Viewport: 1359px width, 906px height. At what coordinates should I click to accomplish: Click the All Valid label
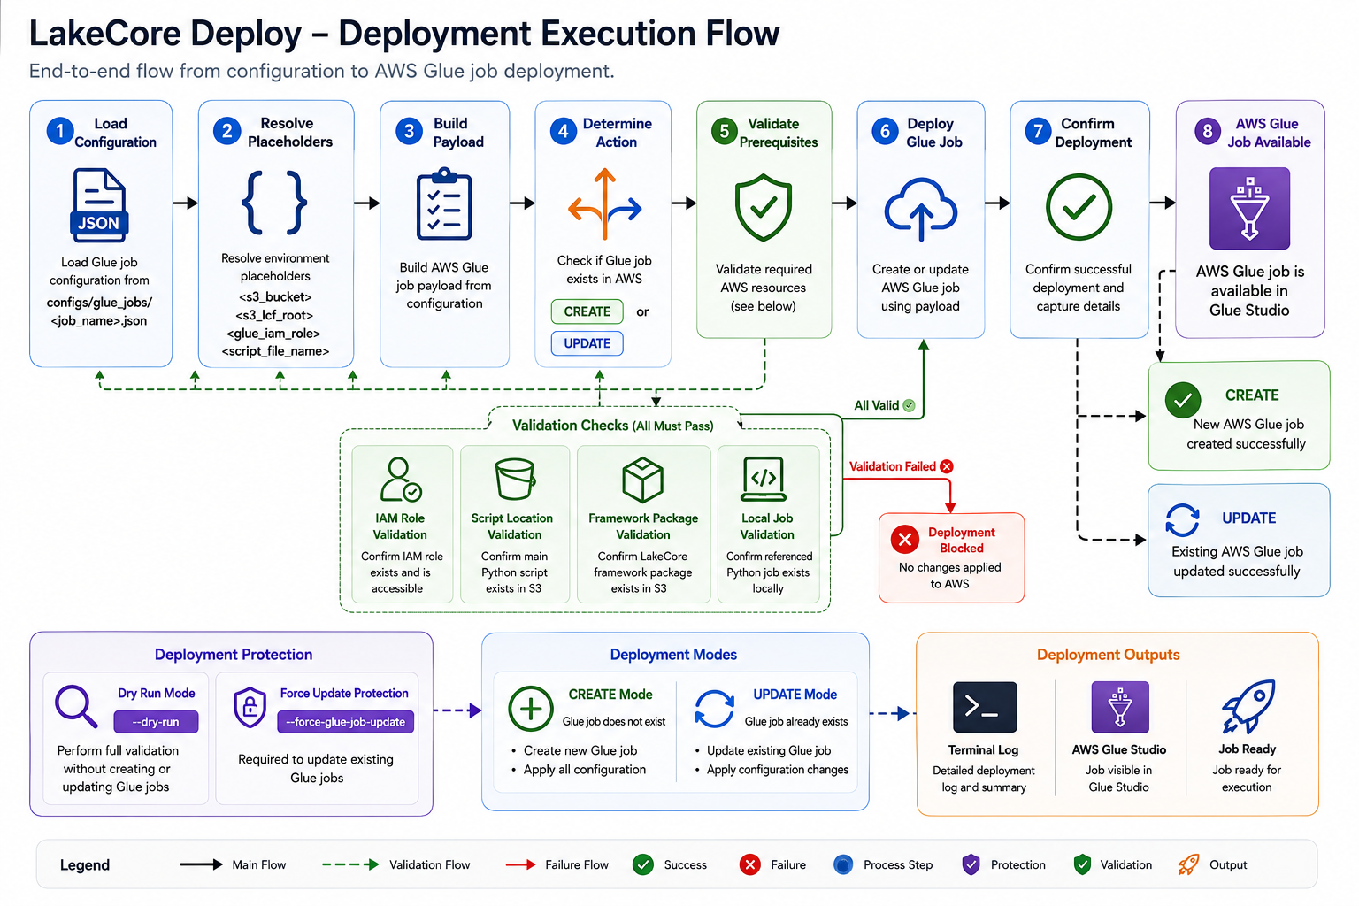pos(876,405)
